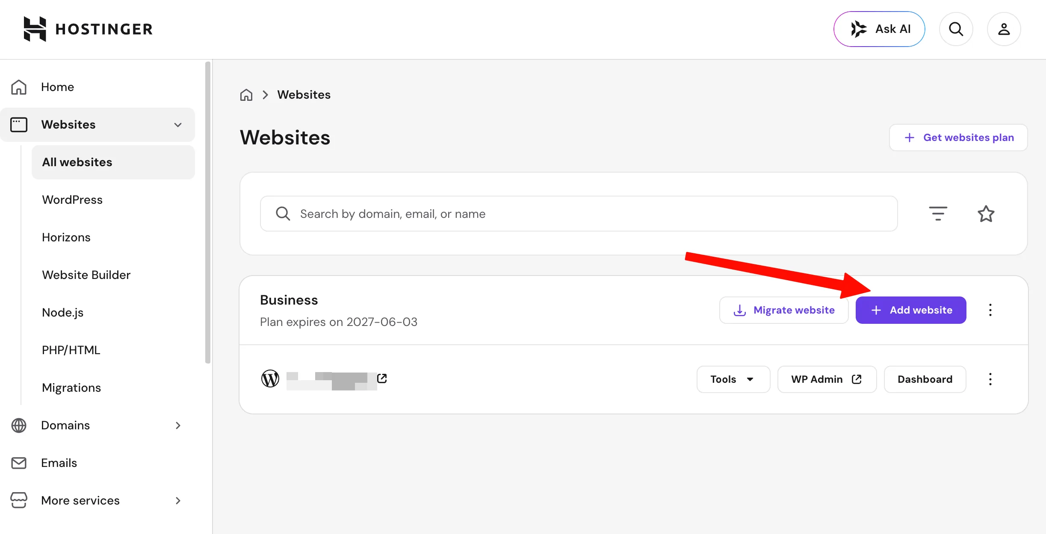Open the user profile icon
This screenshot has width=1046, height=534.
point(1004,29)
